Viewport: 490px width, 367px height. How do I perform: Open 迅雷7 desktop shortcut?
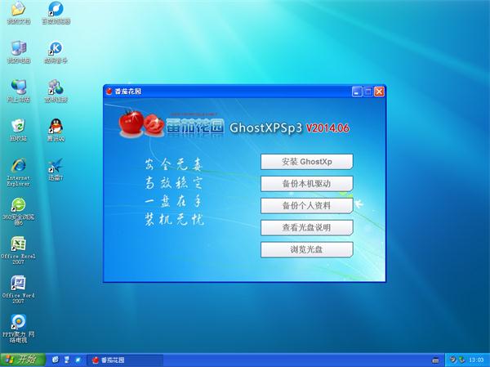pos(56,165)
